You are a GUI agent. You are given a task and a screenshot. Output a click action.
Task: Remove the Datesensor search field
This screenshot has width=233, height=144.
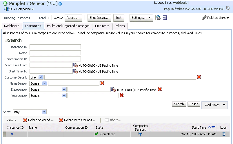[x=160, y=89]
